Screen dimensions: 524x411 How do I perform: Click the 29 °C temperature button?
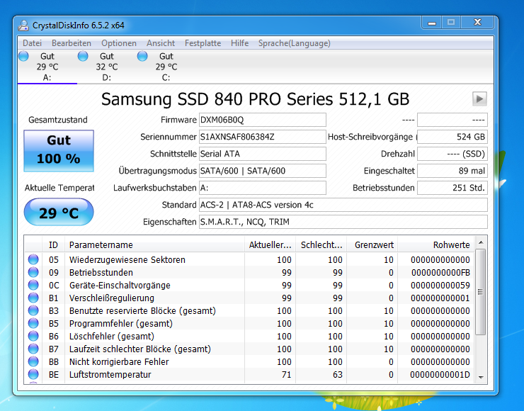tap(59, 212)
